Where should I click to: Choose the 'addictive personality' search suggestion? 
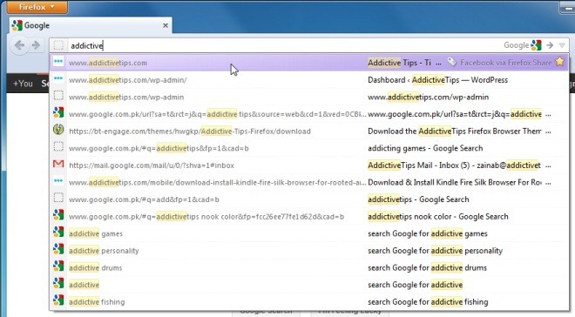(309, 251)
